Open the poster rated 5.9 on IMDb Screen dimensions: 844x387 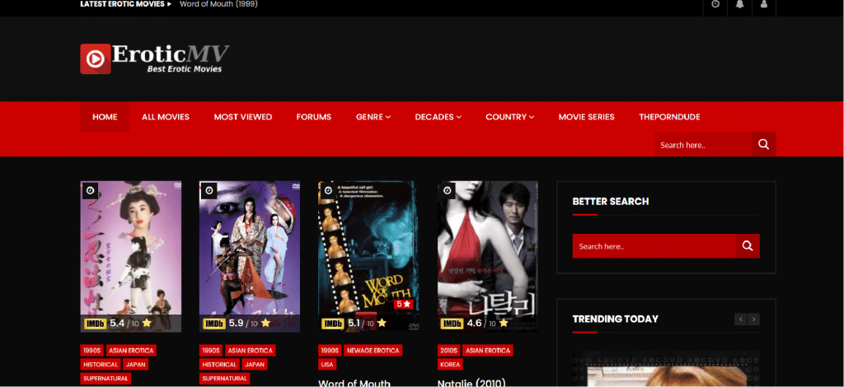(250, 256)
